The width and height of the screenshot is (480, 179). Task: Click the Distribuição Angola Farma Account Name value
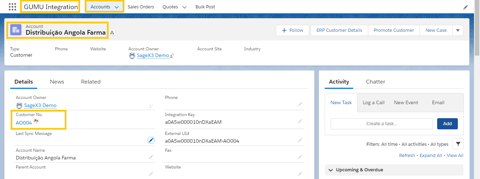click(x=46, y=158)
